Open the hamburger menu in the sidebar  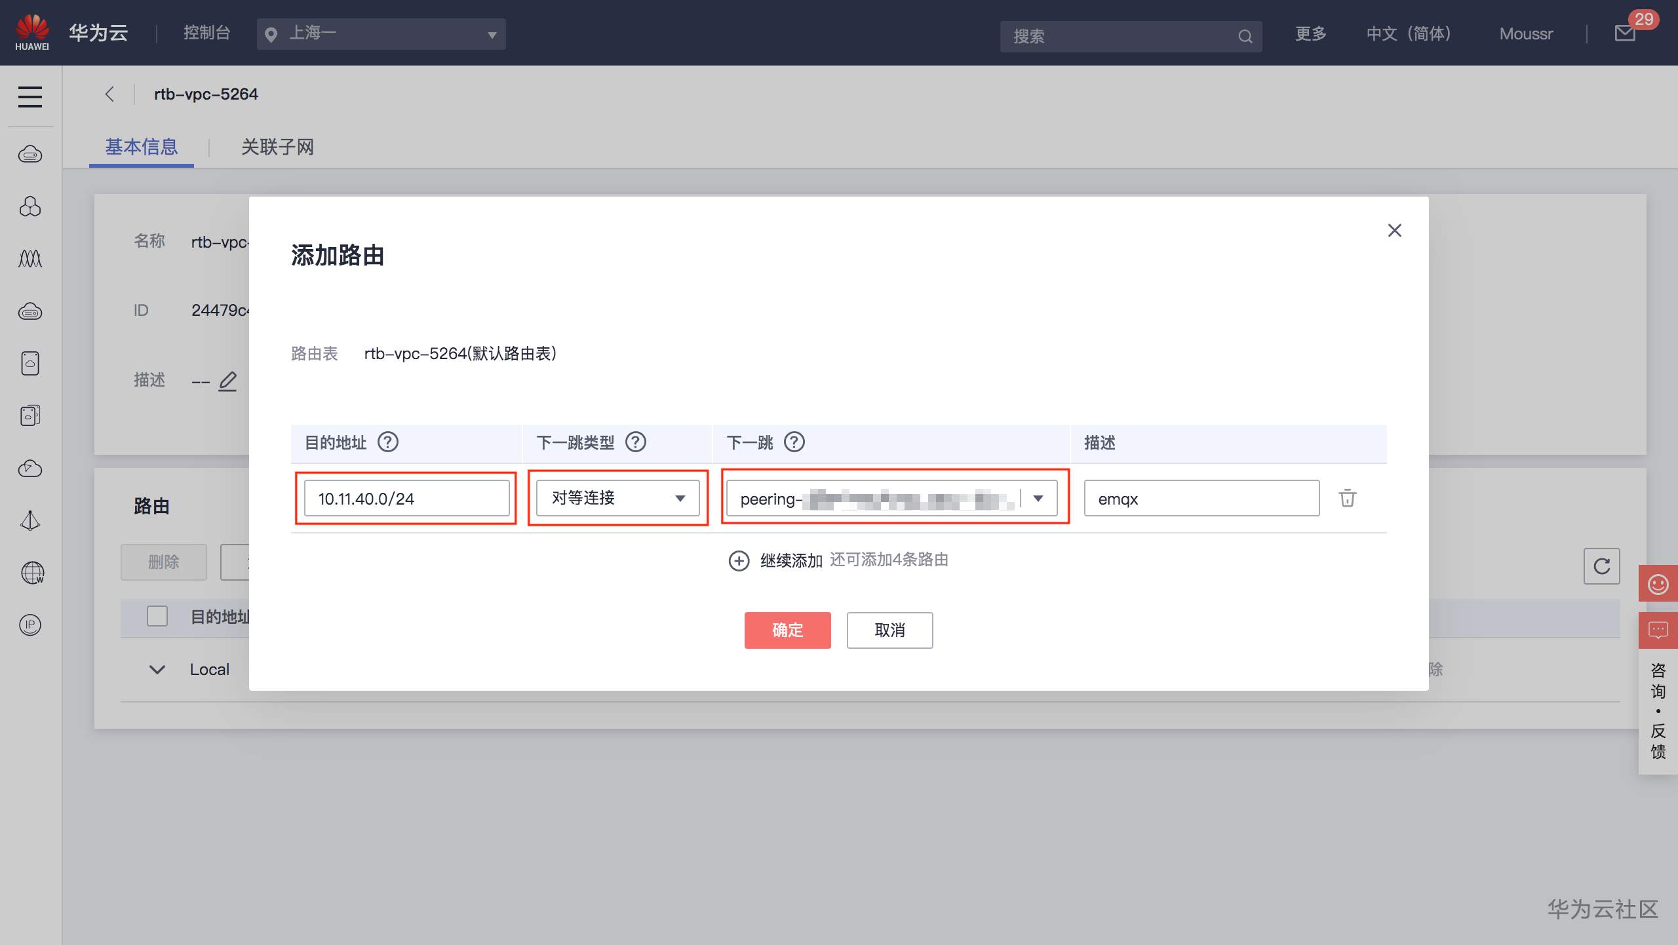coord(30,97)
